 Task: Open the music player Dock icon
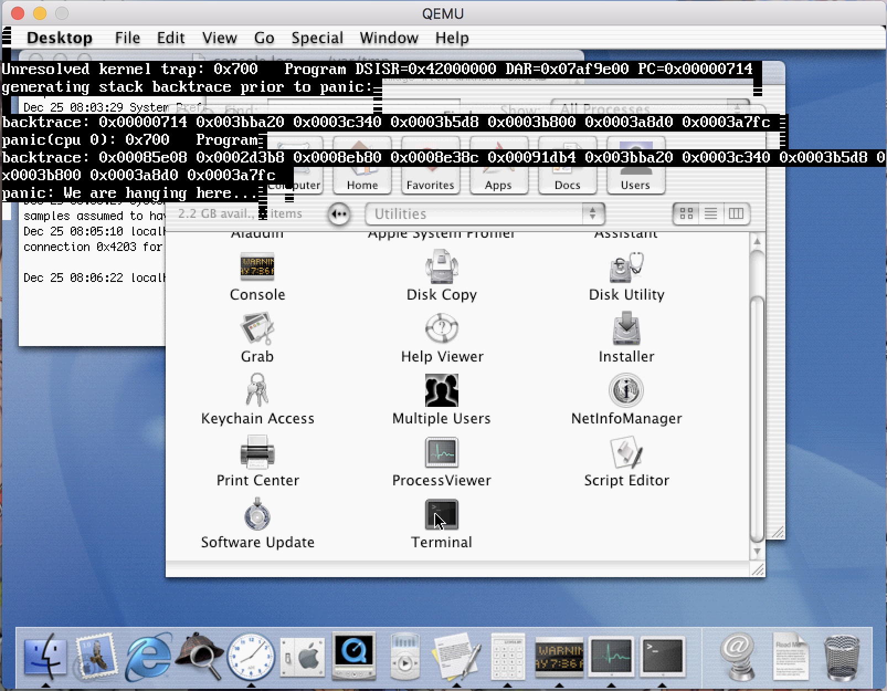(405, 657)
